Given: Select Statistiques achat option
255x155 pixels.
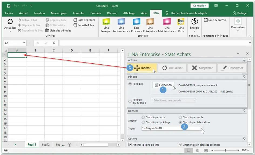Looking at the screenshot, I should (x=143, y=117).
